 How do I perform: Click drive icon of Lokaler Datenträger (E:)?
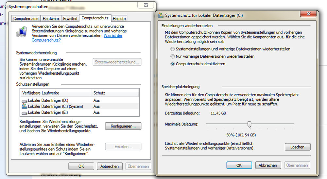(x=25, y=113)
